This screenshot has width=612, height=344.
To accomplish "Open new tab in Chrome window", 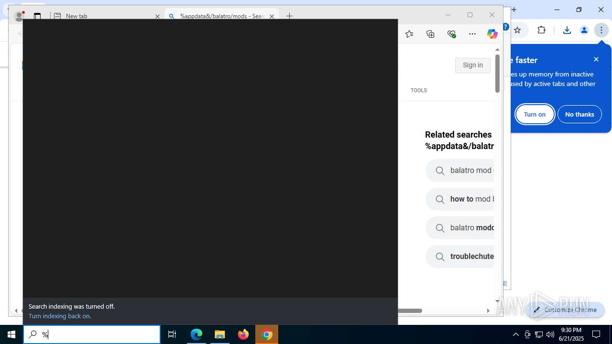I will point(514,10).
